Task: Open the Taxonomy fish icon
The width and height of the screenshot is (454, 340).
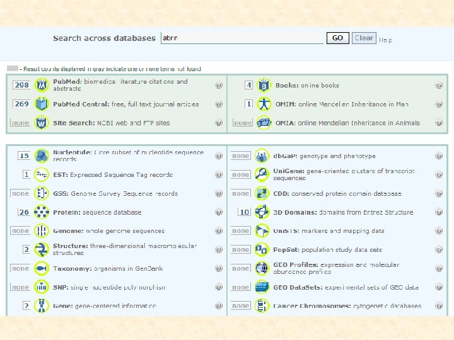Action: point(42,268)
